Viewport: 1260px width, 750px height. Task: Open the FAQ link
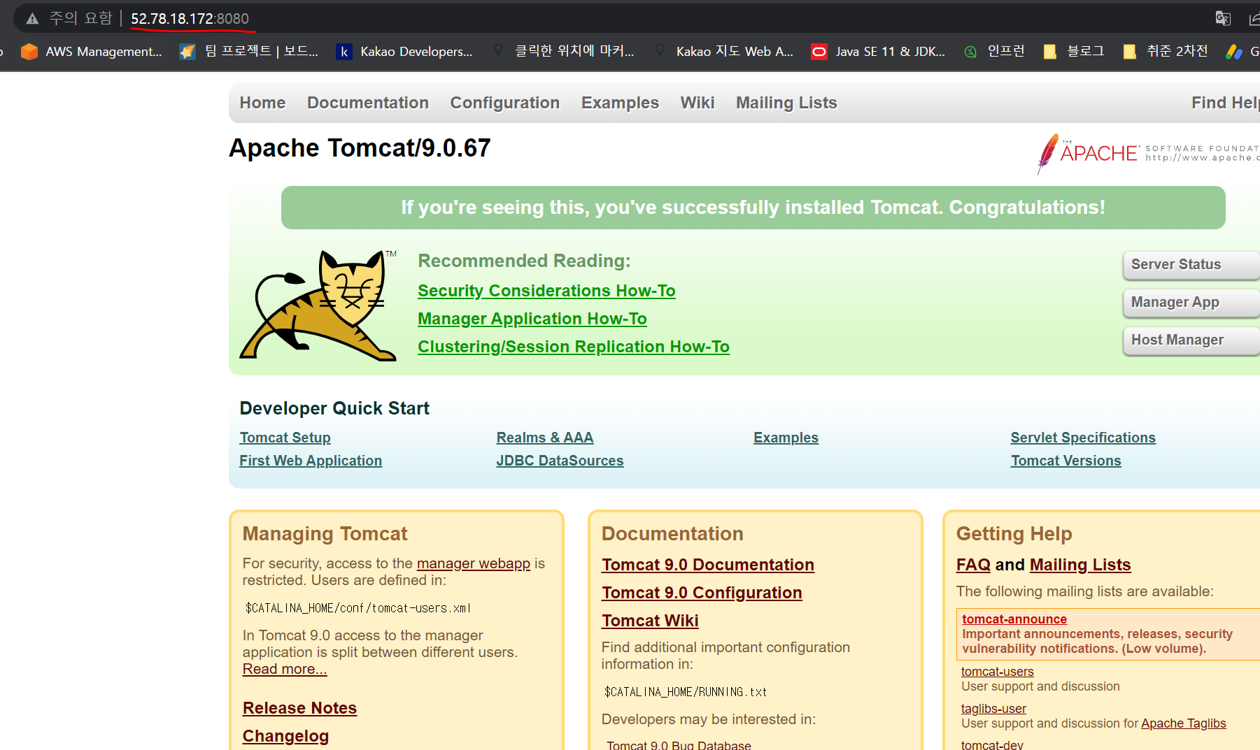click(x=973, y=565)
